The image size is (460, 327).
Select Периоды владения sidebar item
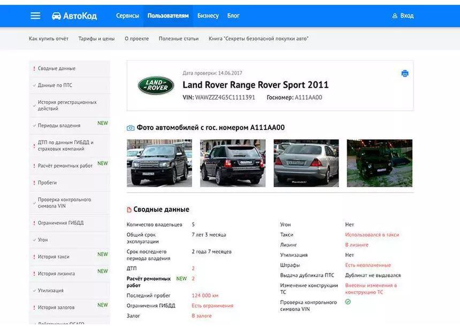pos(59,126)
